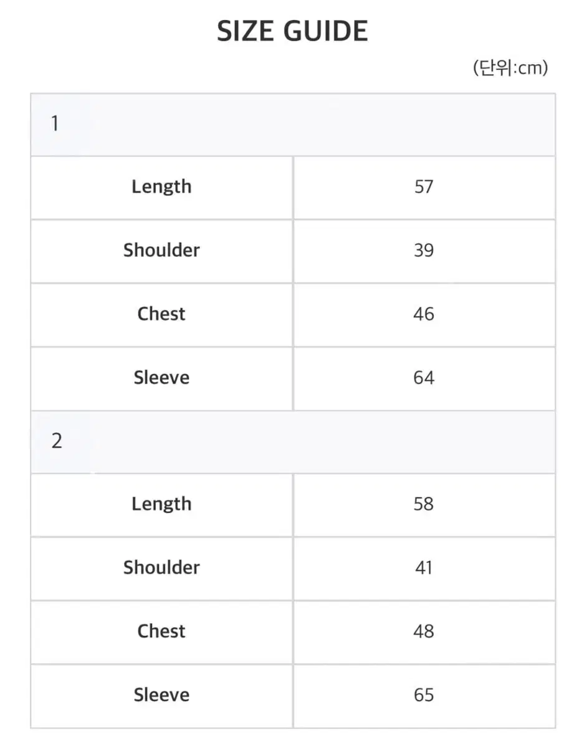Select the size 1 Sleeve value 64
Viewport: 574px width, 748px height.
(x=424, y=378)
